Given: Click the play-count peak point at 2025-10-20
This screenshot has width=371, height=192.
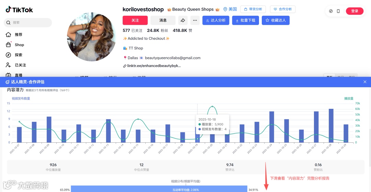Looking at the screenshot, I should coord(212,107).
